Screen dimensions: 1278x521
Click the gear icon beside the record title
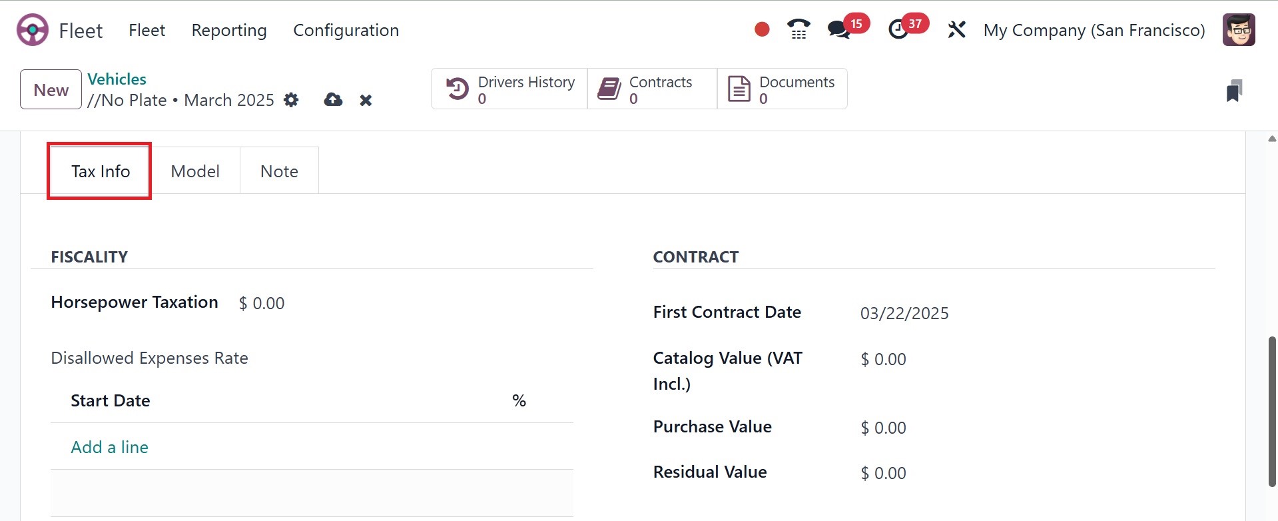[291, 100]
